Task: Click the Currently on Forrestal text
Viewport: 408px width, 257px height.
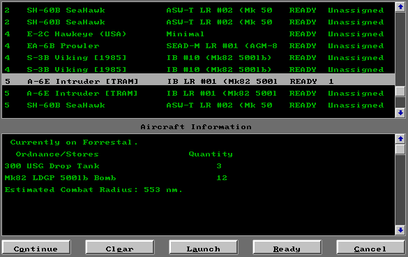Action: [x=74, y=142]
